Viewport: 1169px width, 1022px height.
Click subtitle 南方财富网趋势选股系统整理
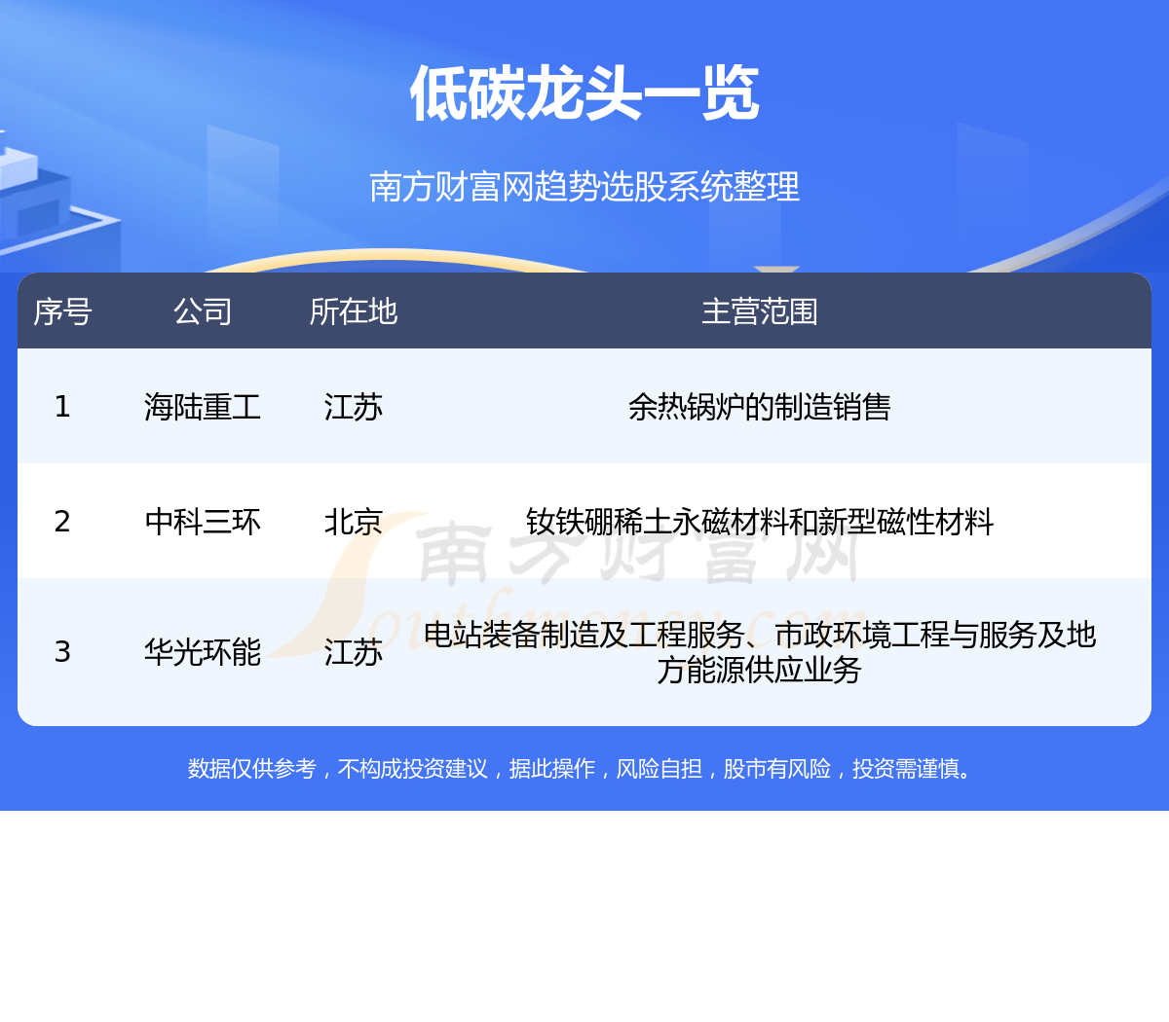[x=584, y=186]
